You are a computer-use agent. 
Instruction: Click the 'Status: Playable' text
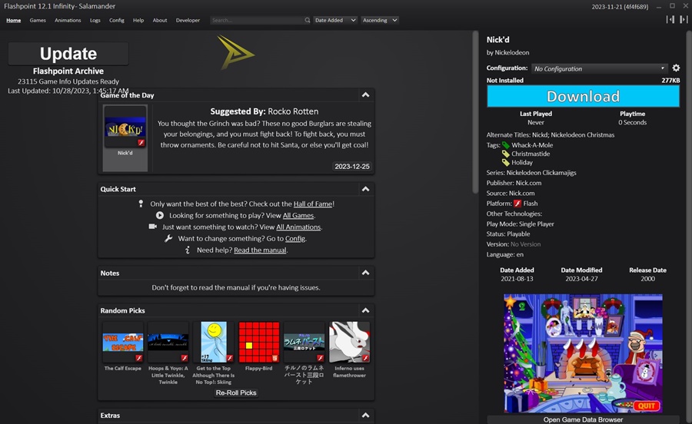point(508,234)
